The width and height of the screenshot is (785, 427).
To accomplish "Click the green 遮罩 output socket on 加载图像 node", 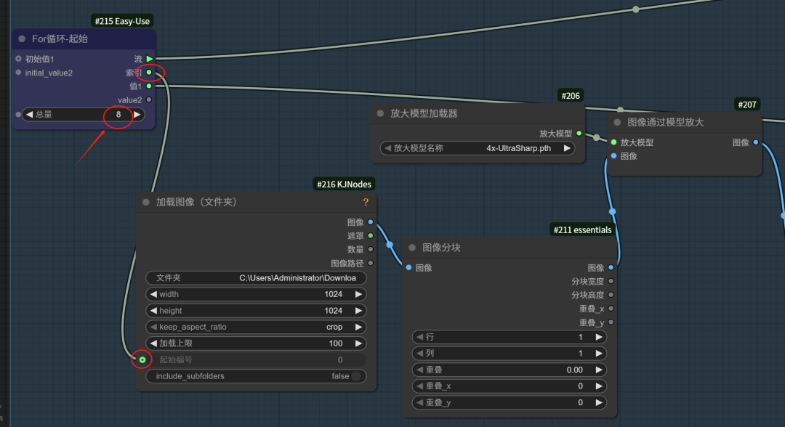I will [x=369, y=235].
